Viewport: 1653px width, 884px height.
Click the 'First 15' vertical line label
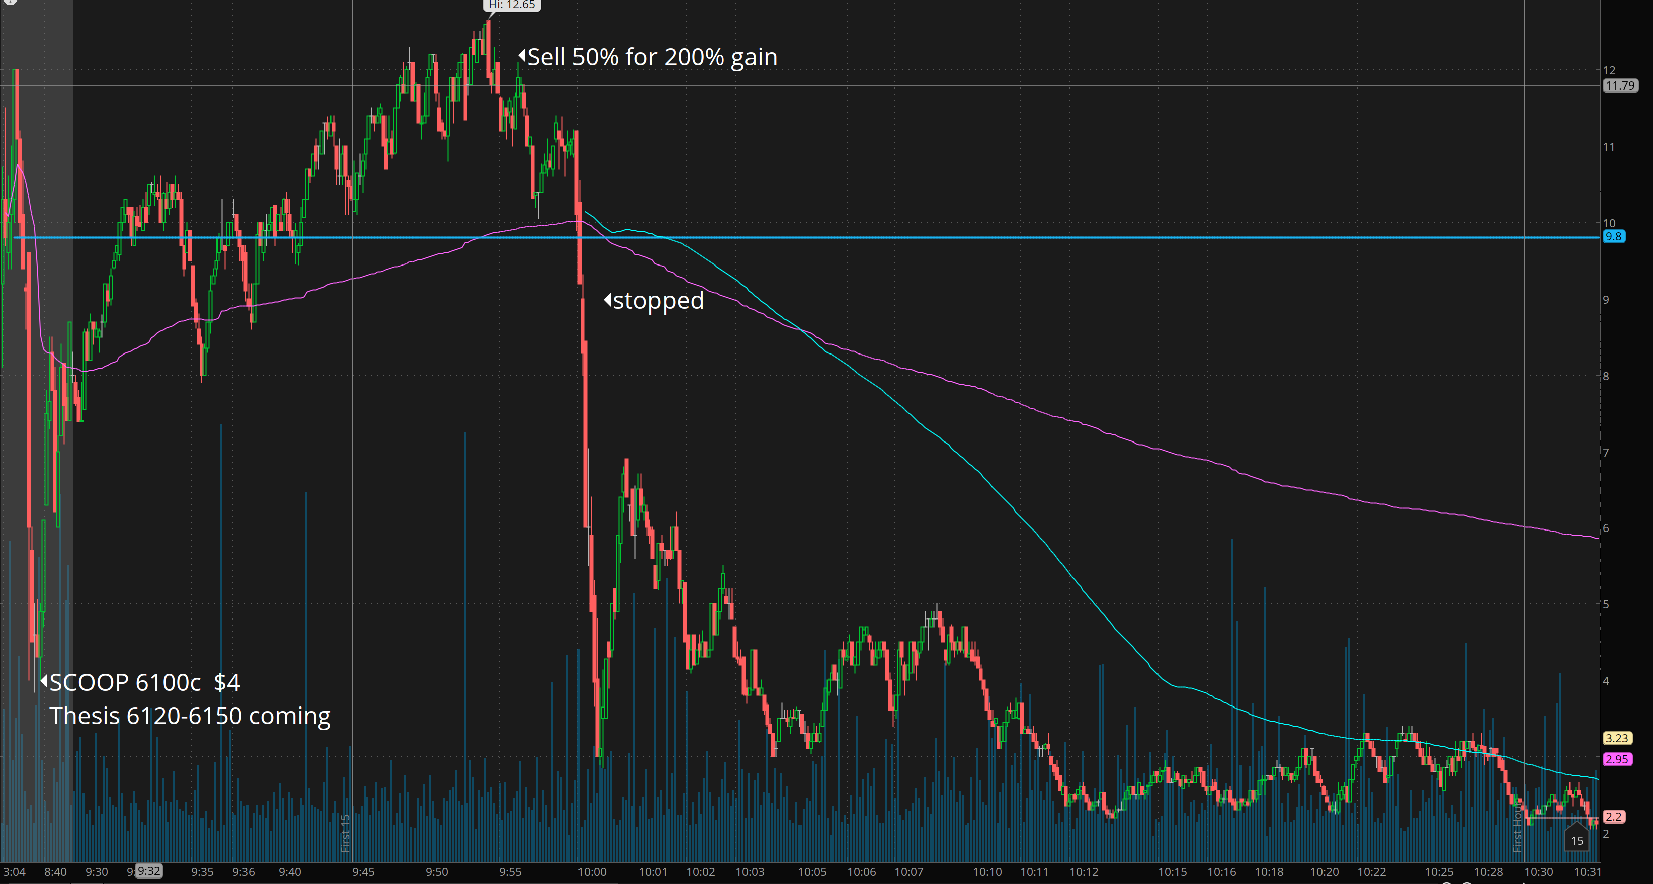click(345, 833)
